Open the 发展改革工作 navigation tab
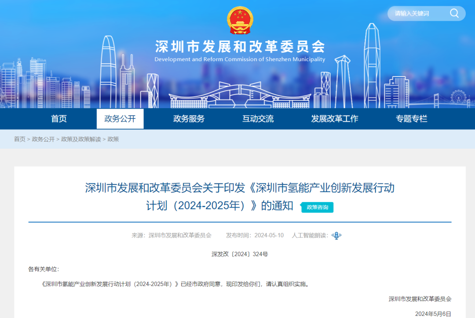This screenshot has width=475, height=318. 334,119
